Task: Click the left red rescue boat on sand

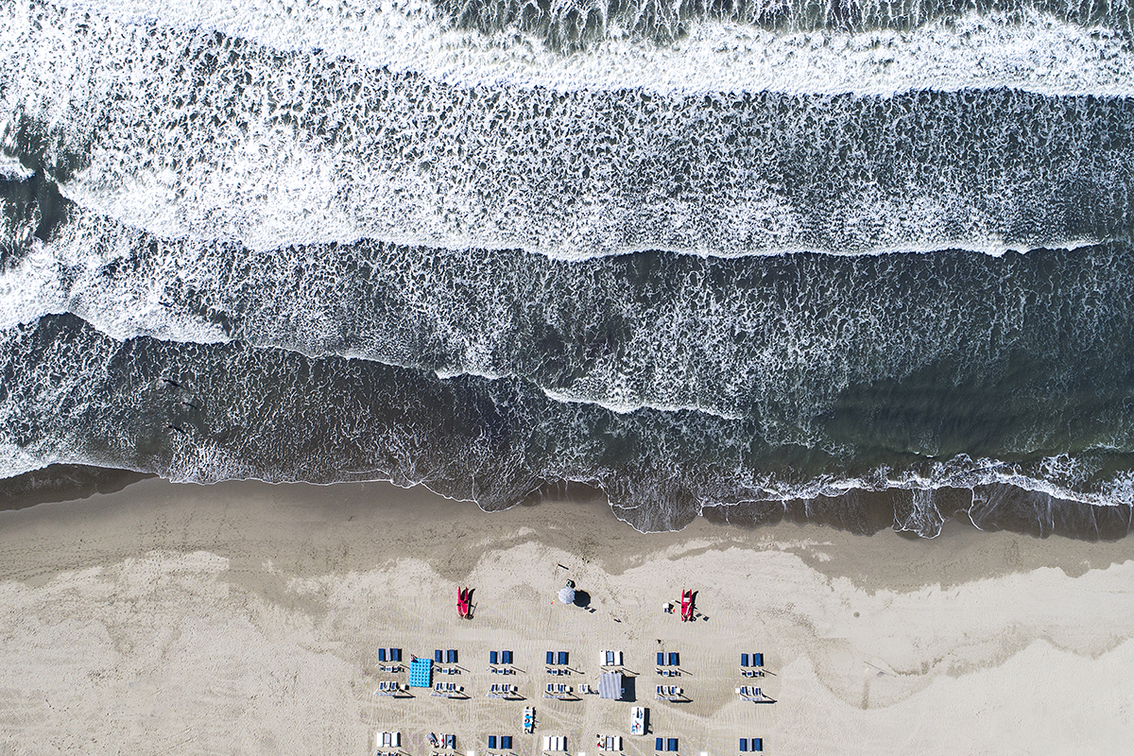Action: [464, 602]
